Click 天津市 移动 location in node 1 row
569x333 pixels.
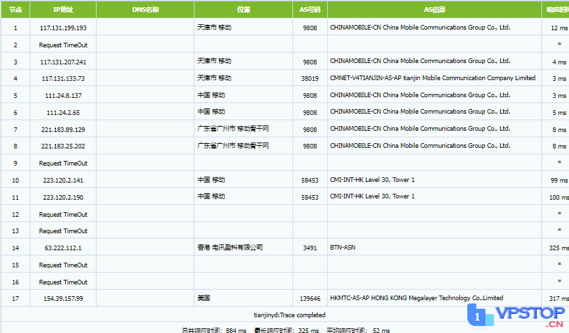point(214,28)
